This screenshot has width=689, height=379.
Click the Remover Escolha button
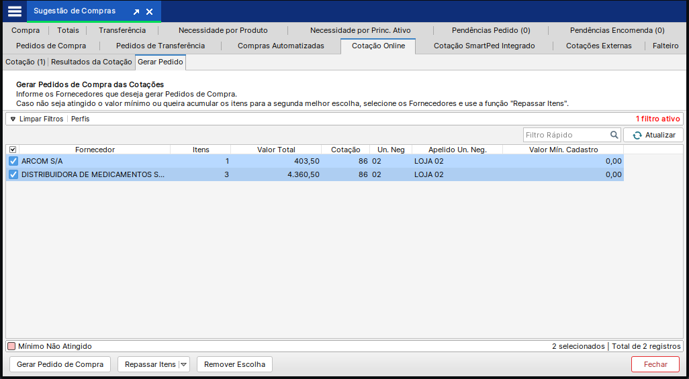coord(234,364)
